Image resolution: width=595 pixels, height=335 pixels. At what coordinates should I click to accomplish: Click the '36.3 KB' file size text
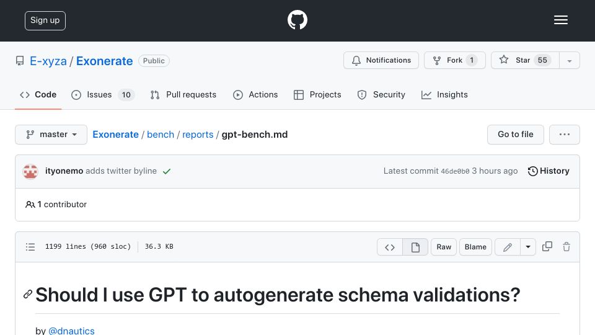click(159, 246)
